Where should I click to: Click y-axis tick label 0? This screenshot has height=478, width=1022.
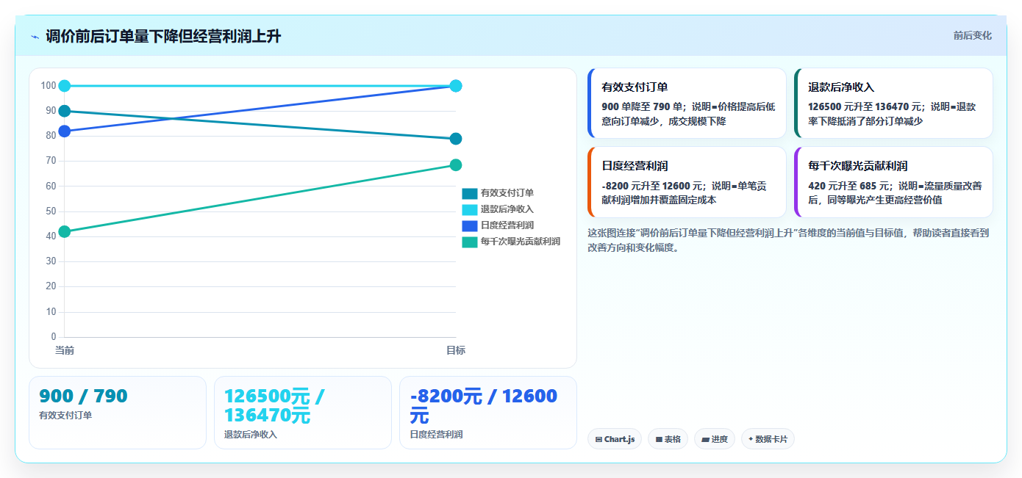pyautogui.click(x=54, y=337)
